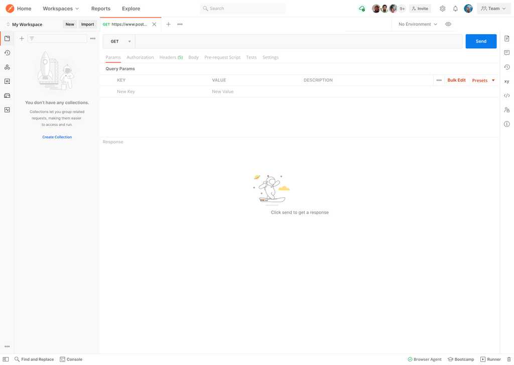Open the Runner in status bar
The height and width of the screenshot is (365, 514).
point(491,359)
